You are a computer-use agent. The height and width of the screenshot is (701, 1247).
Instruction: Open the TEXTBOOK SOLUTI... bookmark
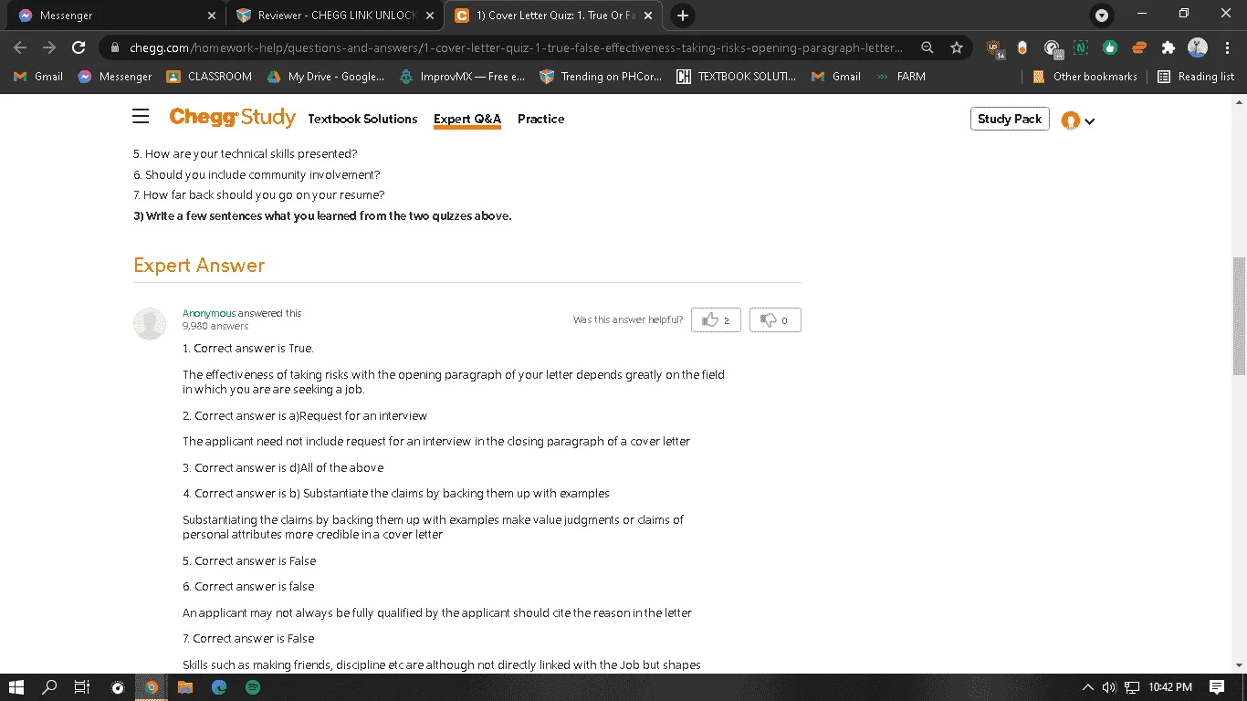click(x=737, y=77)
